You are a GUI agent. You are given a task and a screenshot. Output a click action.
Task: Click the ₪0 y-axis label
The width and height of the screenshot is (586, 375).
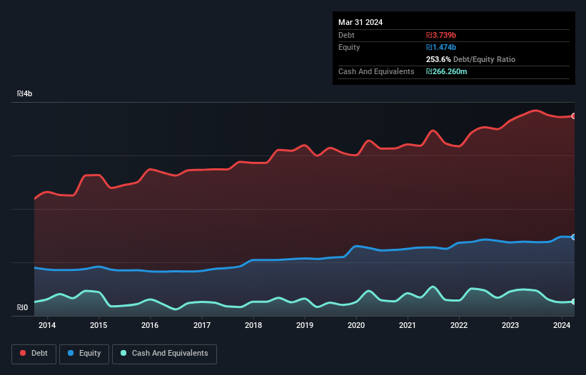[22, 307]
